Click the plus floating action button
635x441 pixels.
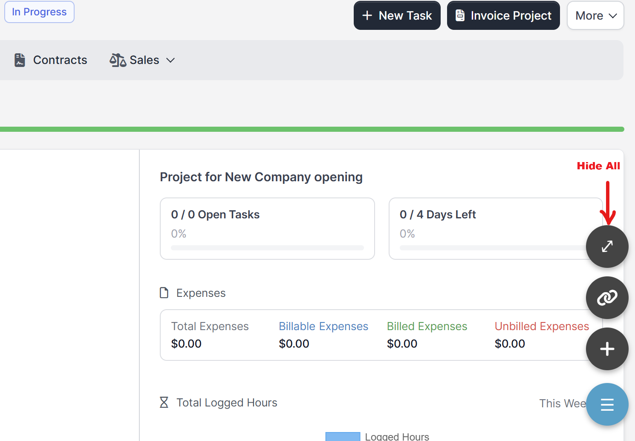(x=607, y=349)
